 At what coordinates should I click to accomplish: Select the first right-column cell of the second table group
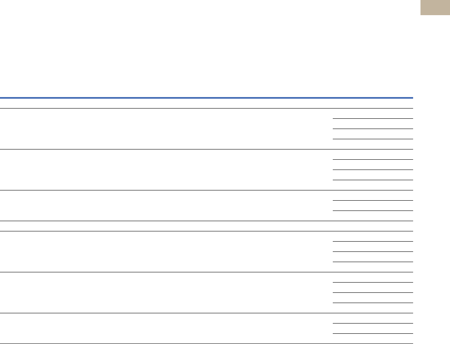click(x=372, y=154)
